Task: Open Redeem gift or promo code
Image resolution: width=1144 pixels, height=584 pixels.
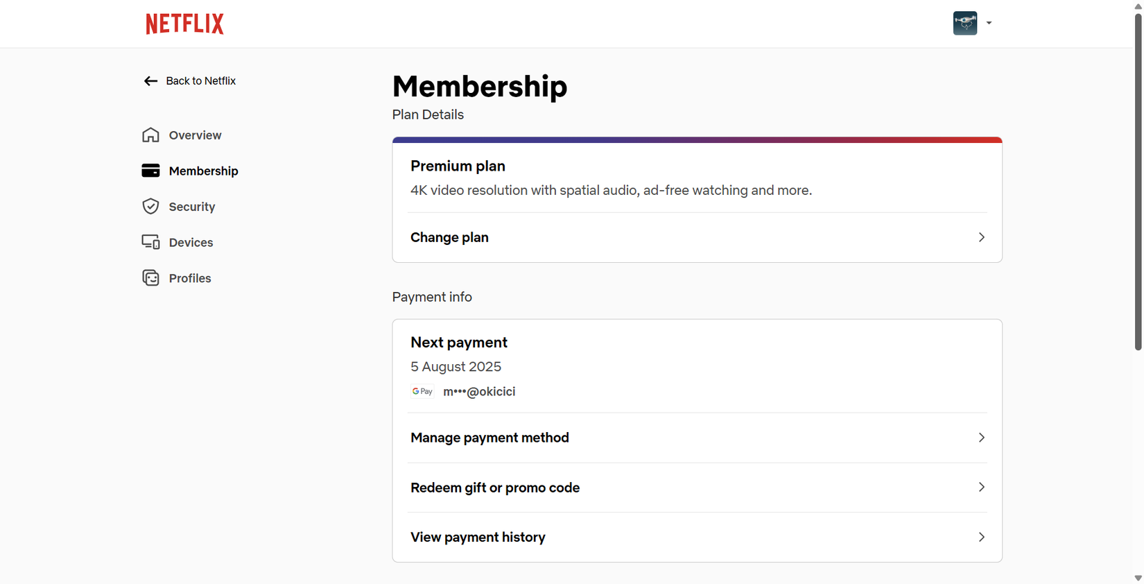Action: click(x=494, y=488)
